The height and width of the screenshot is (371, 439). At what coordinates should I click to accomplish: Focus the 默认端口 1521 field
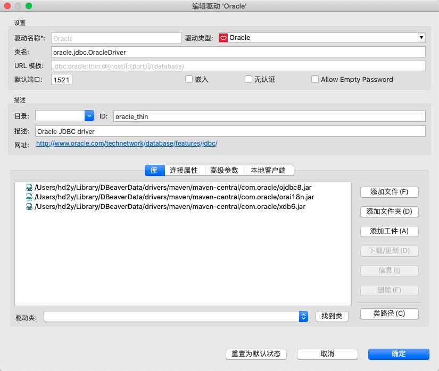tap(62, 80)
